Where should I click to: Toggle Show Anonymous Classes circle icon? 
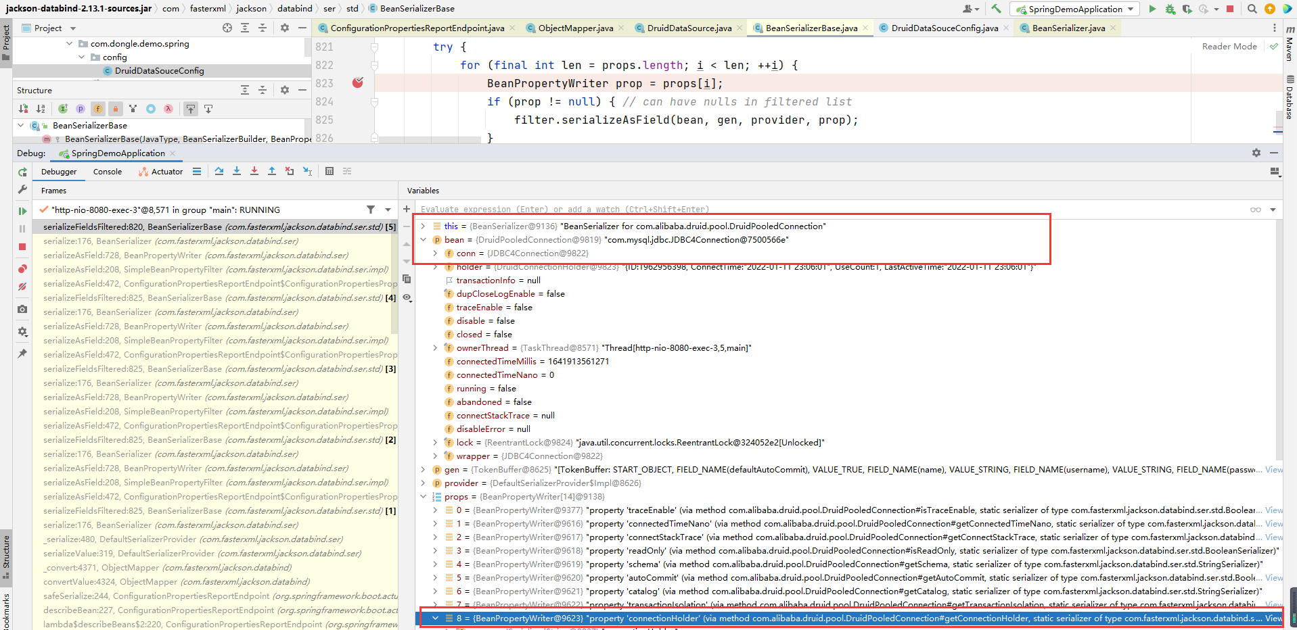151,108
